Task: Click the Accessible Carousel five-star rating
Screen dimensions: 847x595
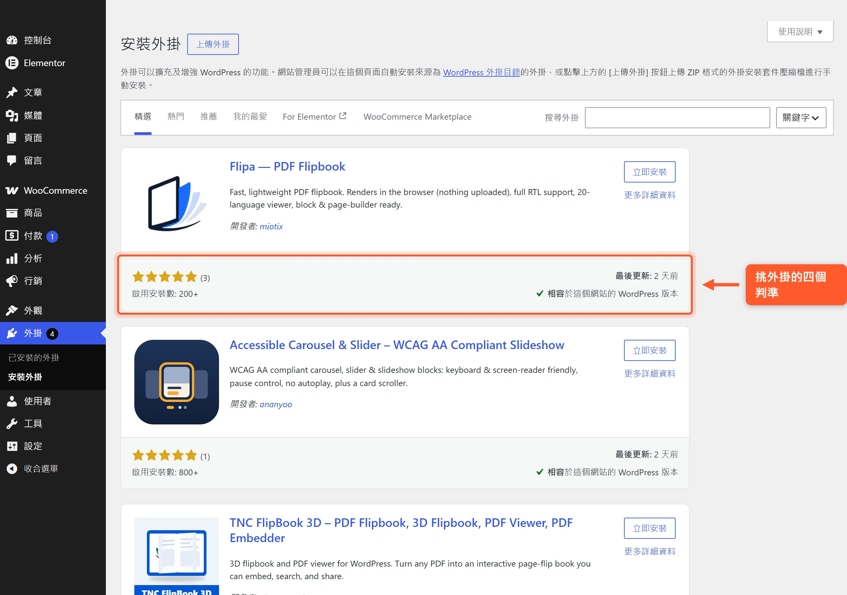Action: point(164,455)
